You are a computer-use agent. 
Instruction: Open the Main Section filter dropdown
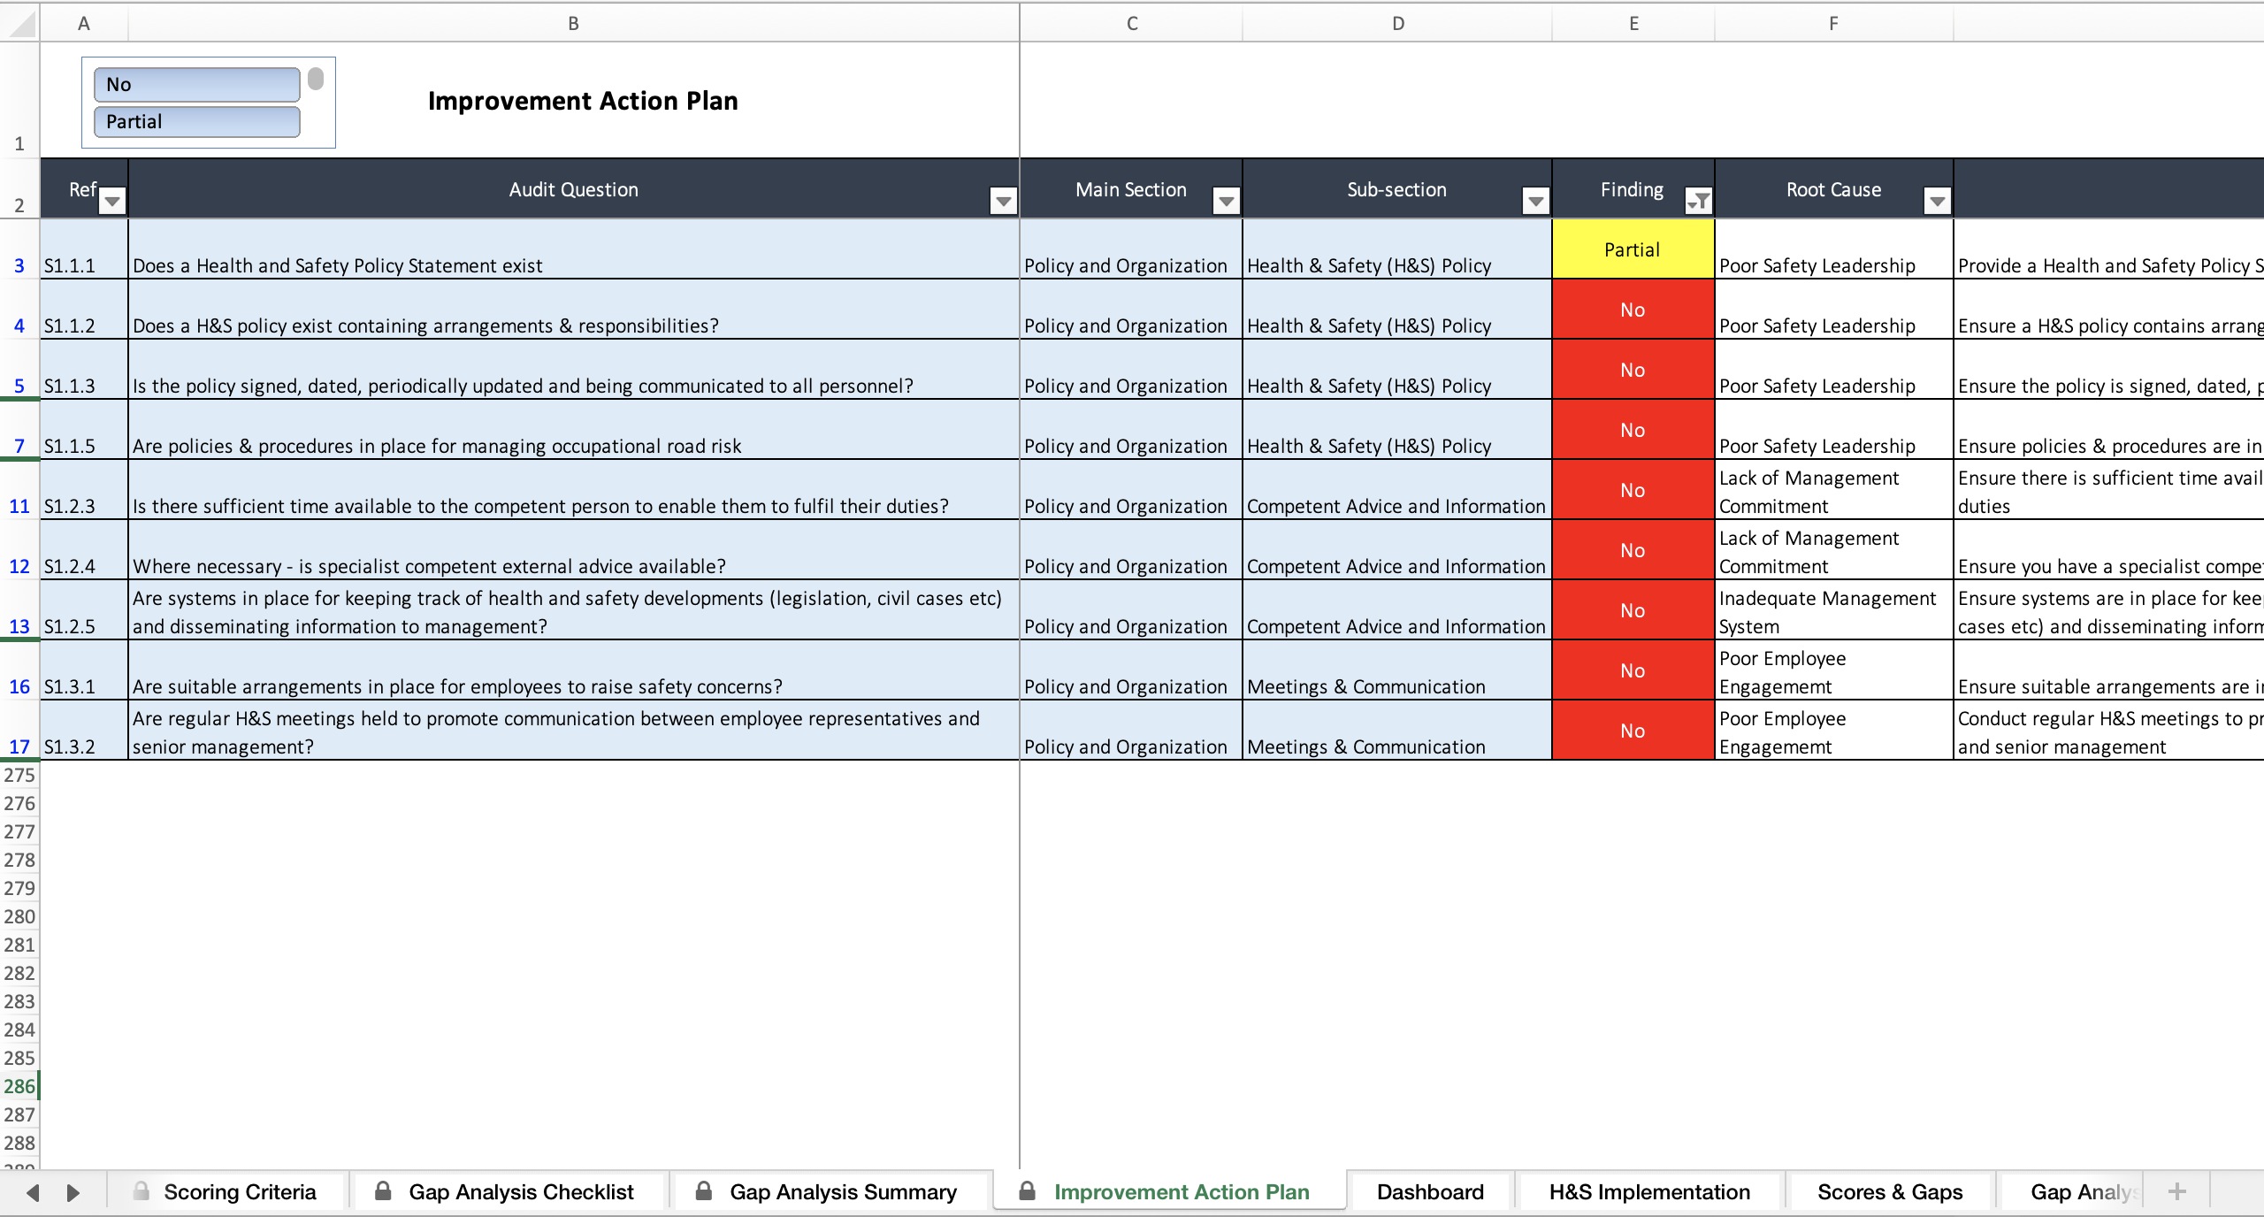pos(1226,202)
